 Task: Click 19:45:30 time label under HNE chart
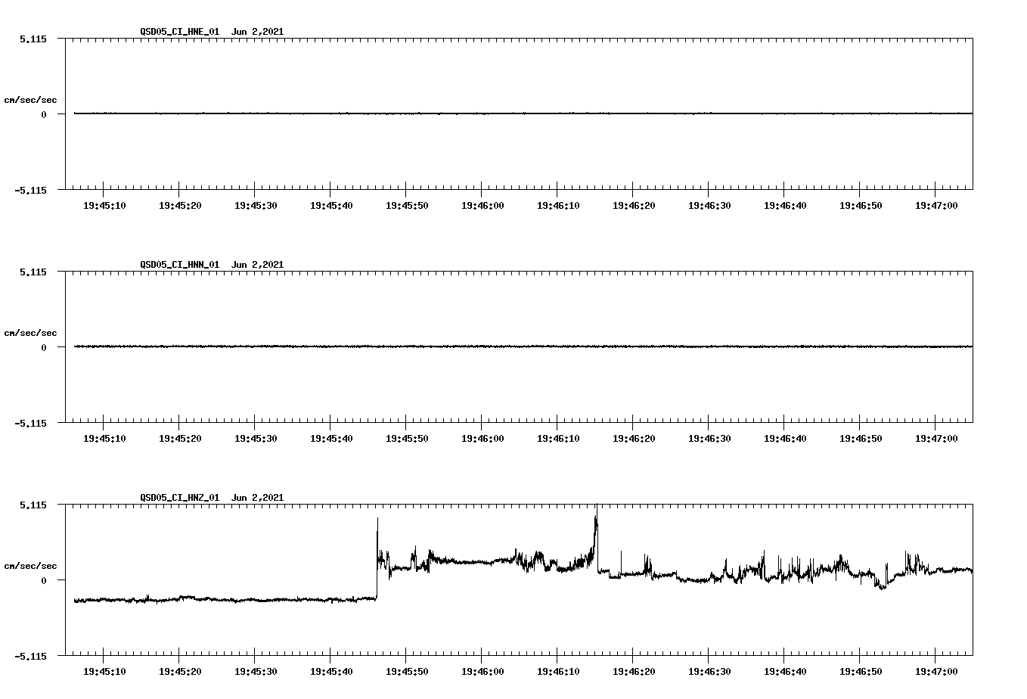coord(256,206)
